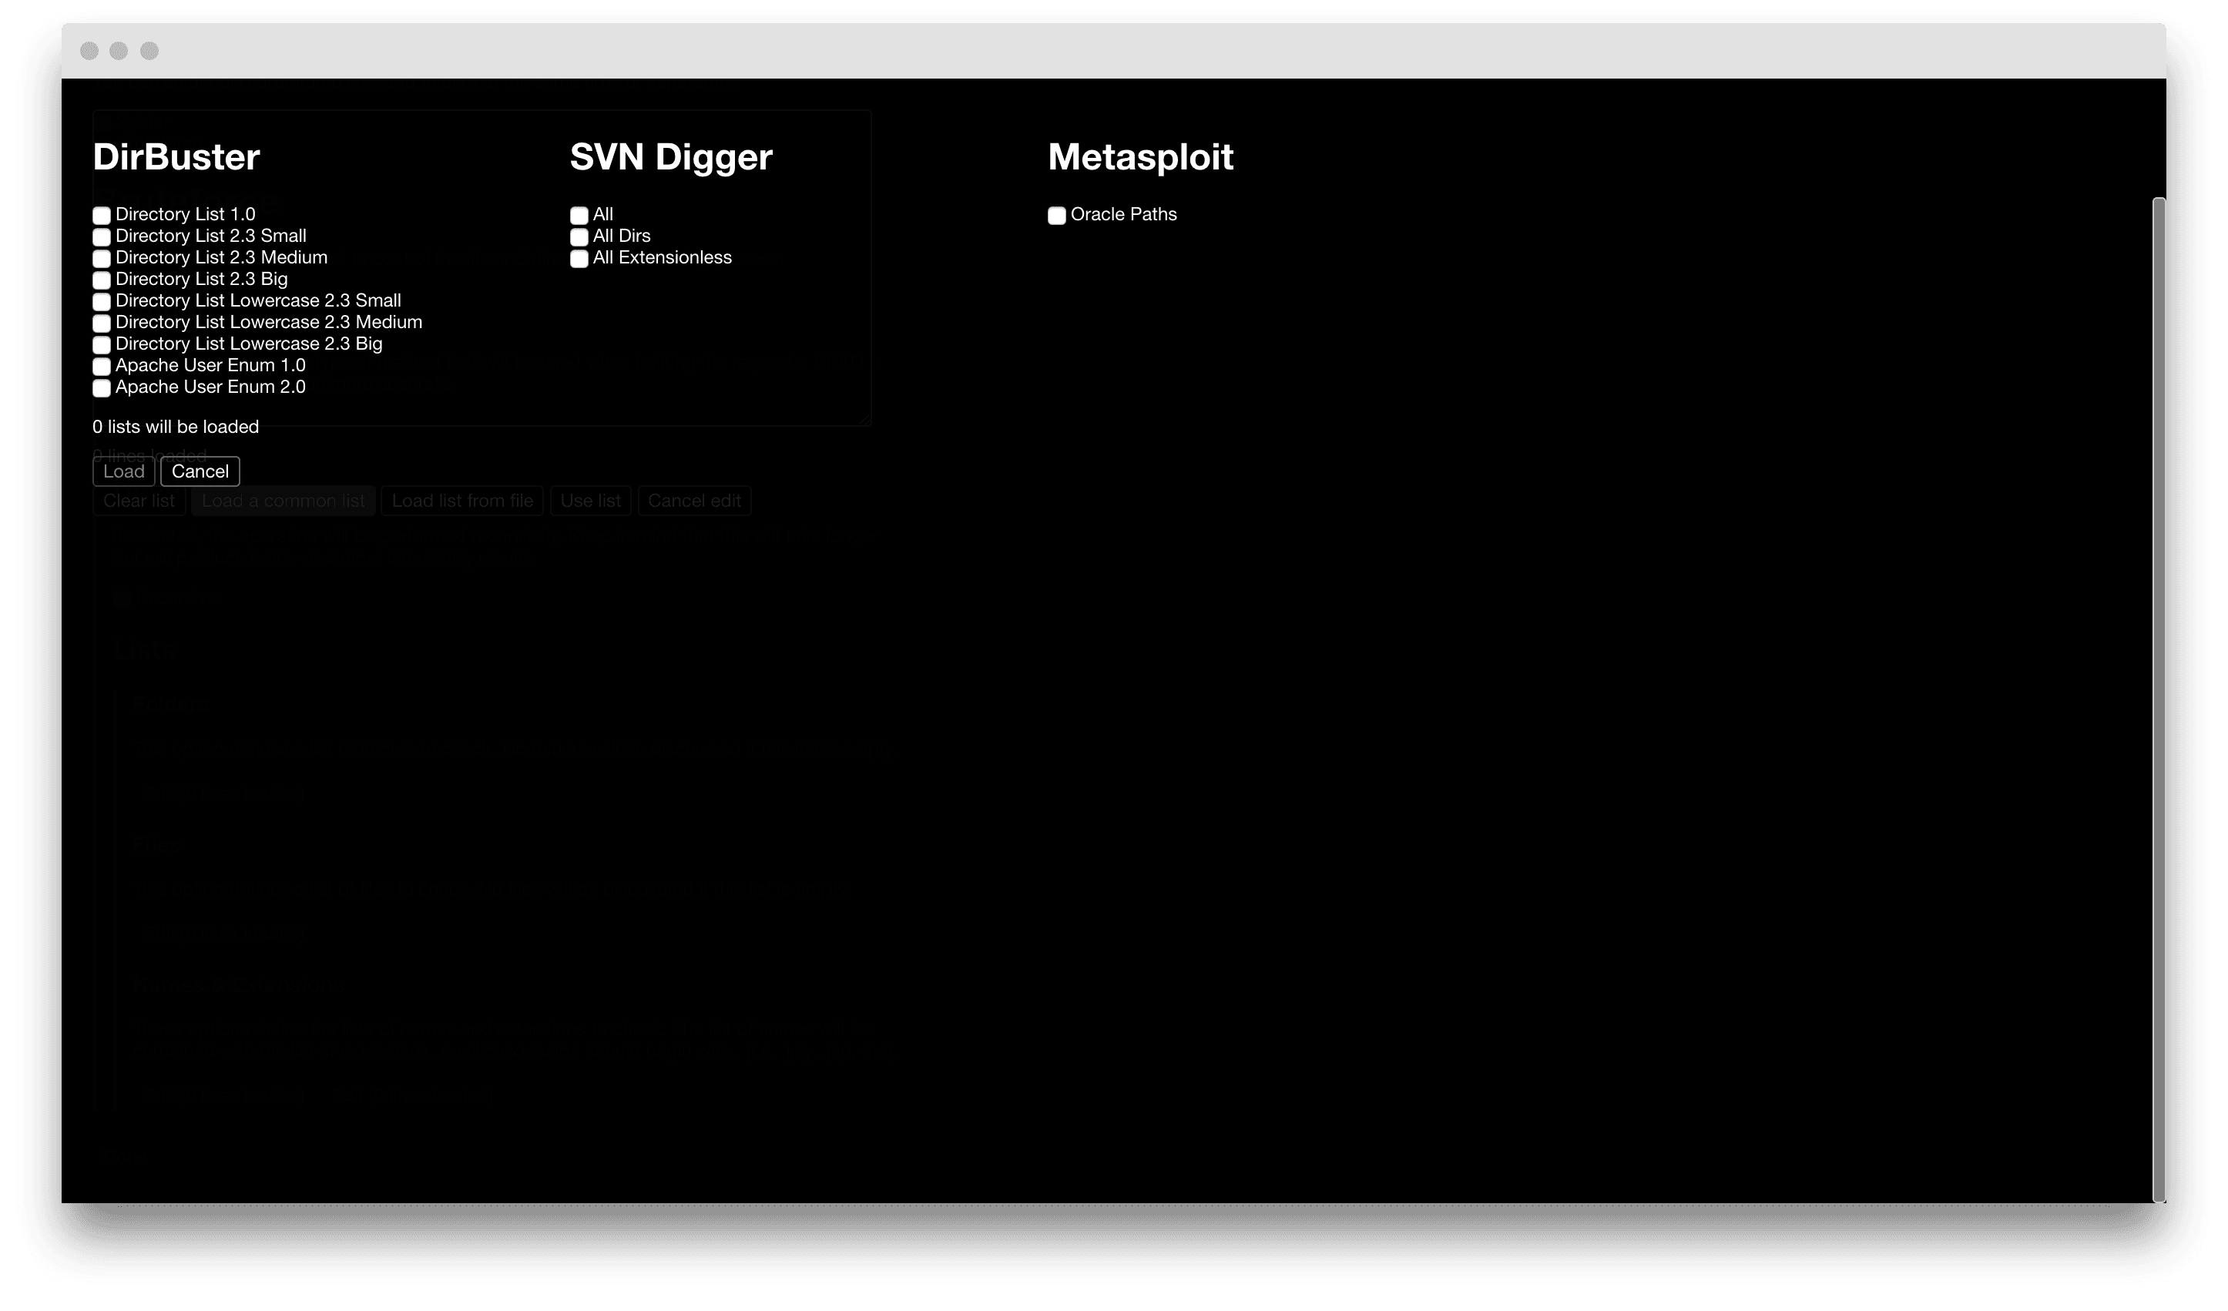Click '0 lists will be loaded' text

[176, 427]
